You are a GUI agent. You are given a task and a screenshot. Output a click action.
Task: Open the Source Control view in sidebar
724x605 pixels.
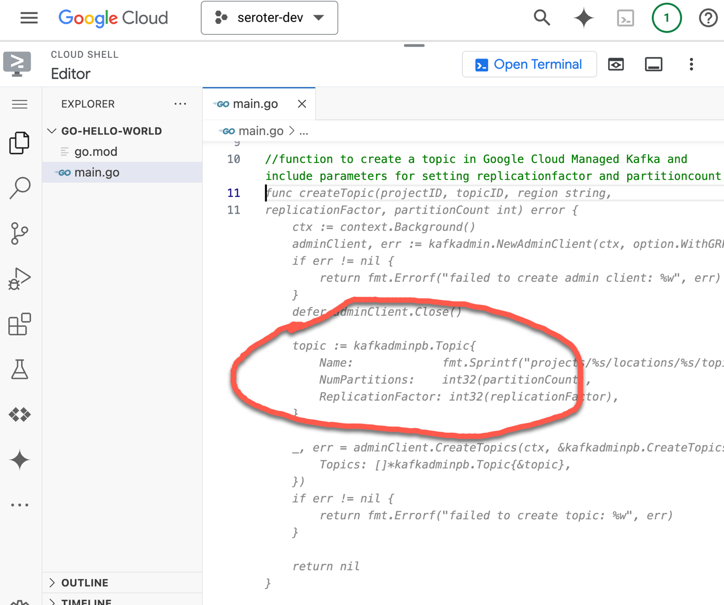pos(20,233)
